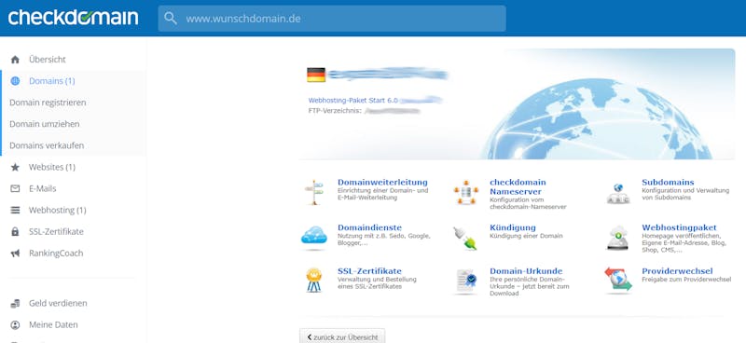Click the checkdomain logo
This screenshot has height=343, width=746.
[74, 18]
